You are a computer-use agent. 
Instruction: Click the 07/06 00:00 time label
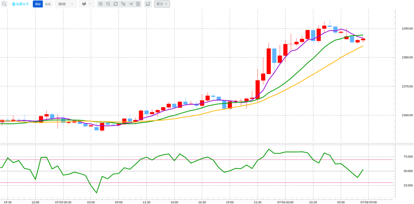(285, 202)
